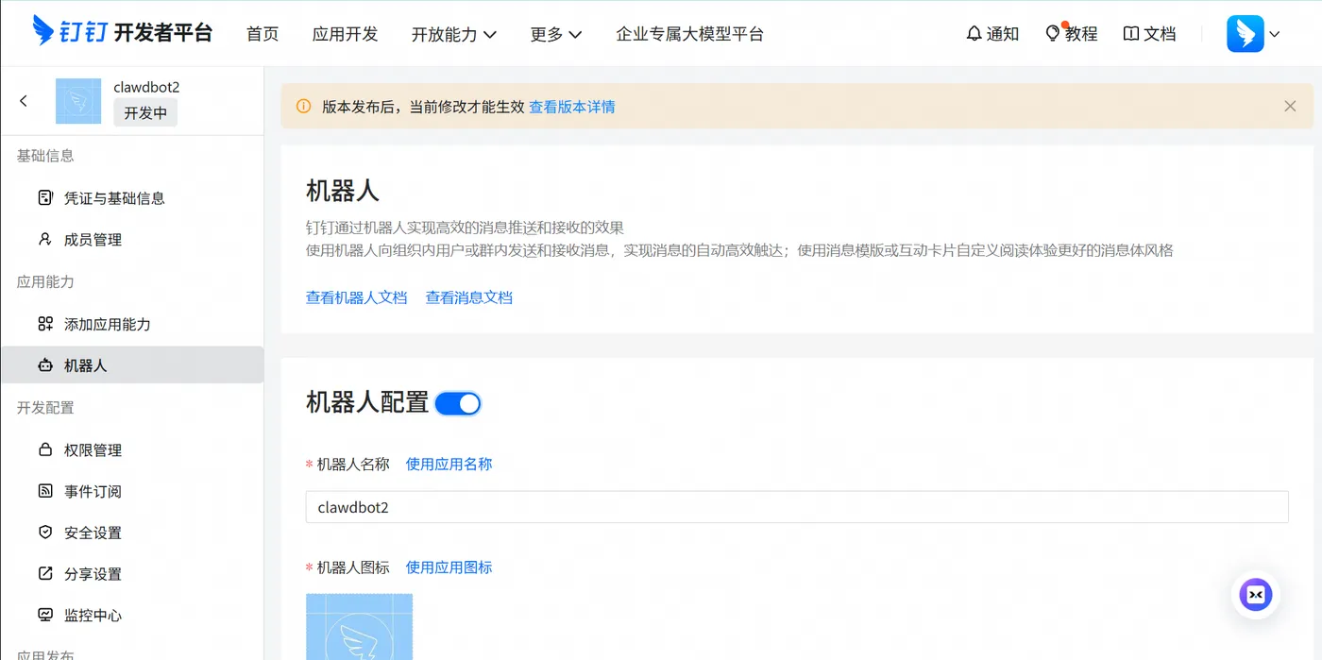
Task: Open 企业专属大模型平台 in navigation
Action: coord(689,34)
